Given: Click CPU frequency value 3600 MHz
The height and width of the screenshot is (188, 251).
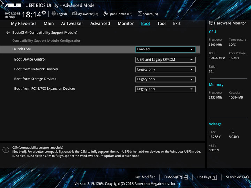Looking at the screenshot, I should 215,45.
